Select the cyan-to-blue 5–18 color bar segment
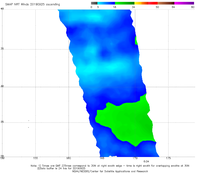The image size is (197, 173). [x=106, y=3]
